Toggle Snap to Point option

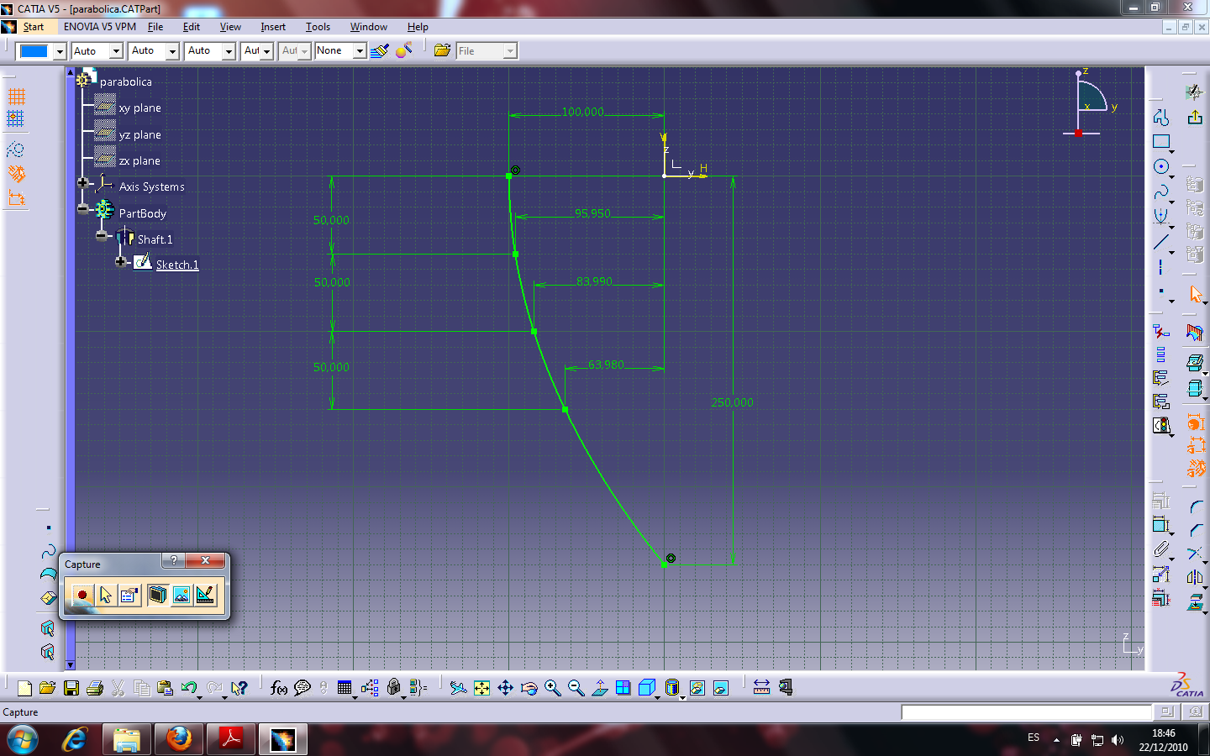16,118
